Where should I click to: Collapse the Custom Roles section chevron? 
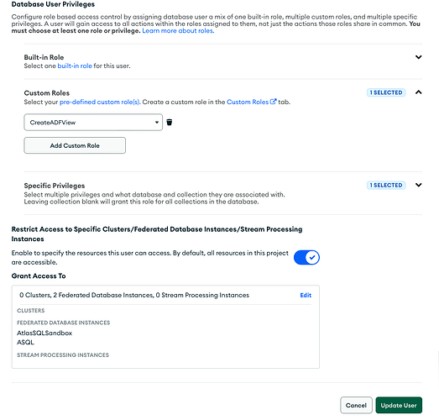(418, 92)
